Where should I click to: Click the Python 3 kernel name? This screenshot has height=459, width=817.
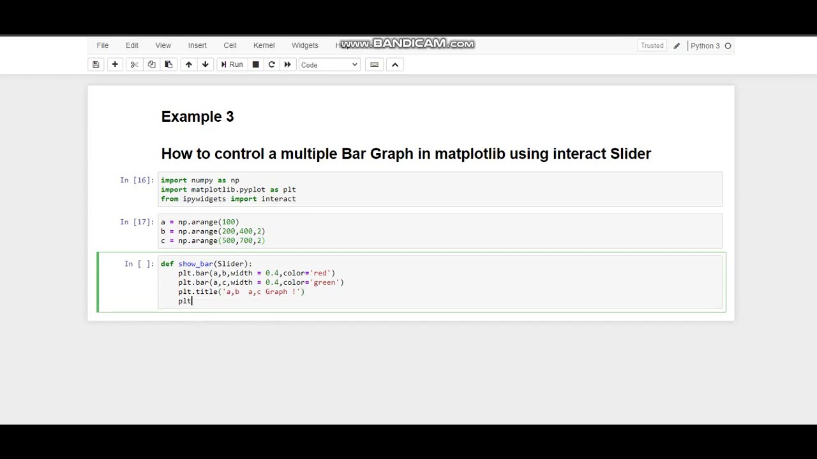tap(705, 46)
